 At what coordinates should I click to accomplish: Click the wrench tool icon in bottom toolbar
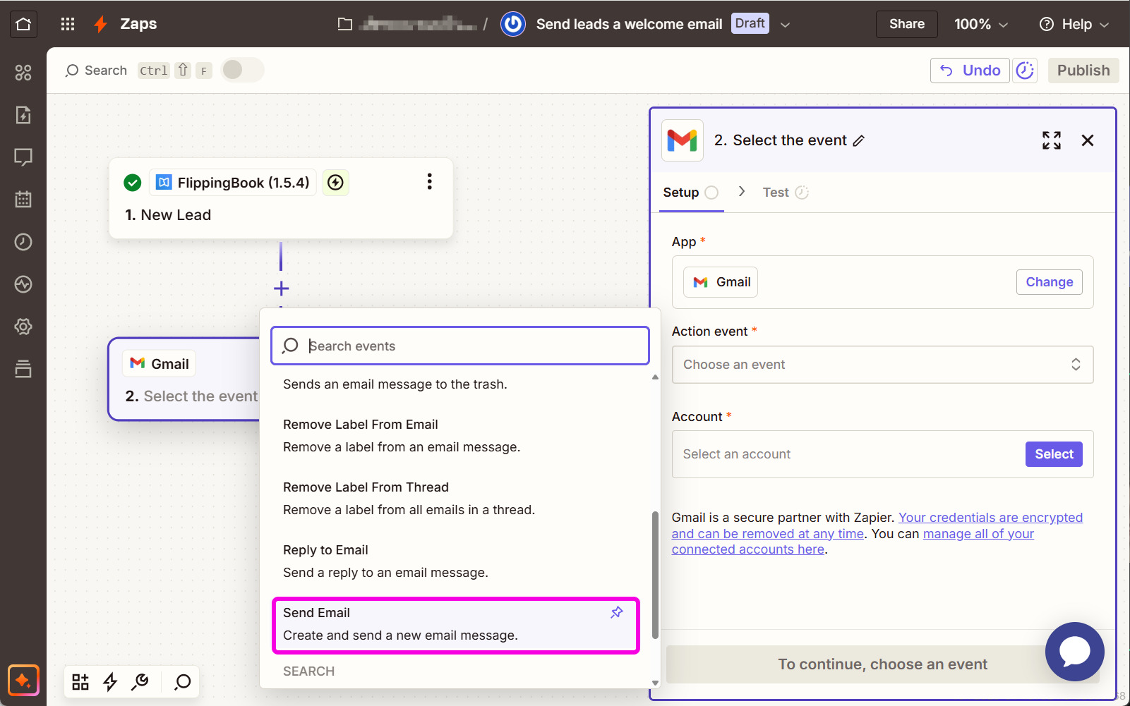140,682
